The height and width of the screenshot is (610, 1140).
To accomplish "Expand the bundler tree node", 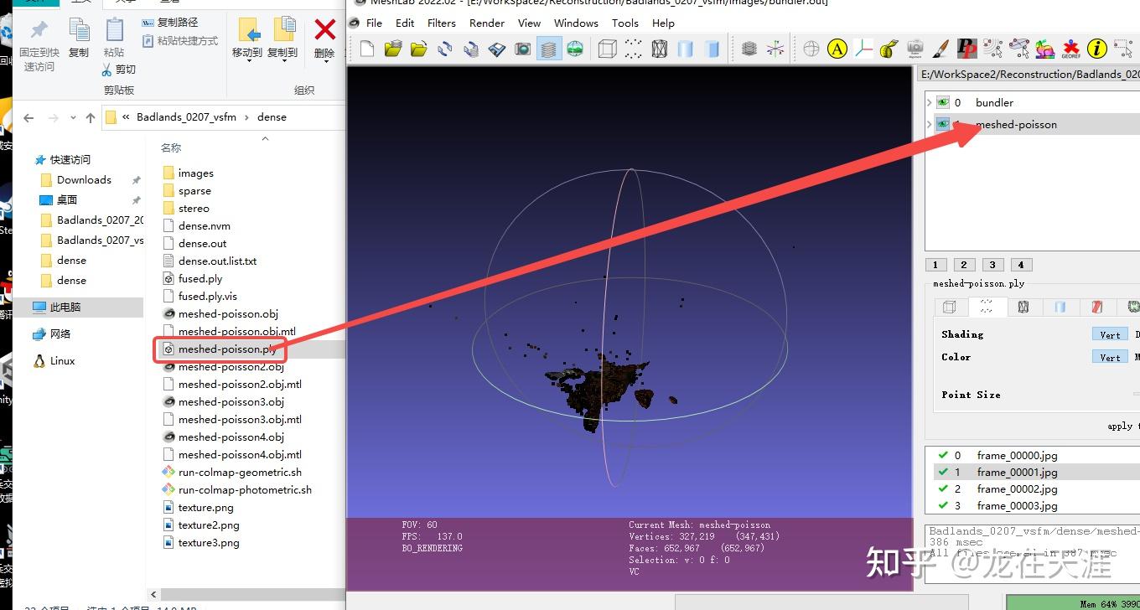I will point(929,101).
